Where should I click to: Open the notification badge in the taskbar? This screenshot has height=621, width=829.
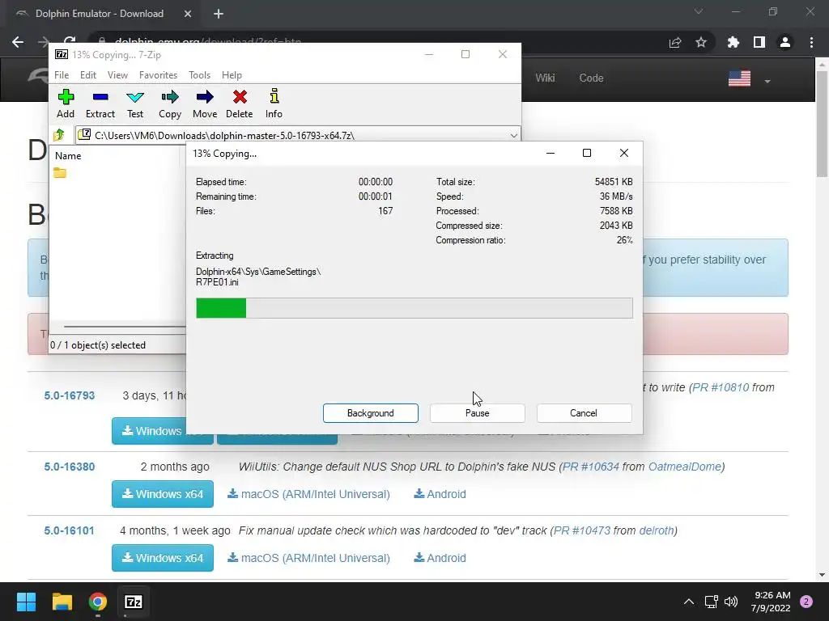point(806,602)
